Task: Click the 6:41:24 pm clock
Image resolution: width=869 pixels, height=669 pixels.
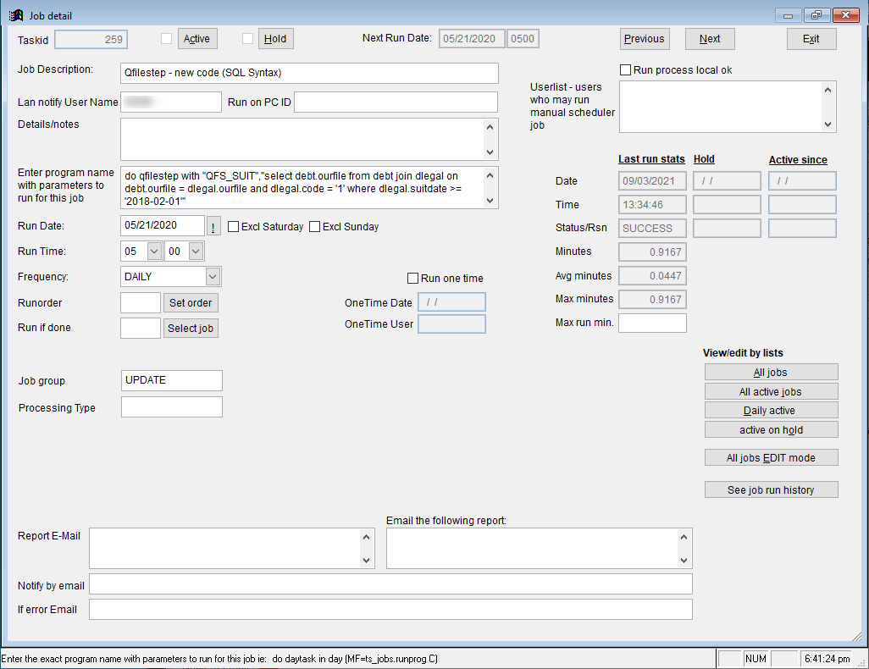Action: (x=827, y=659)
